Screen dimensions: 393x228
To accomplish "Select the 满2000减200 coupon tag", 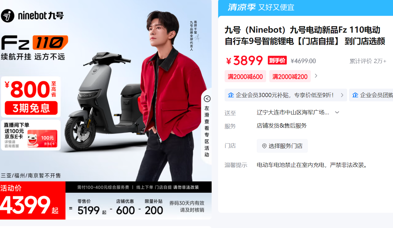I will click(290, 76).
